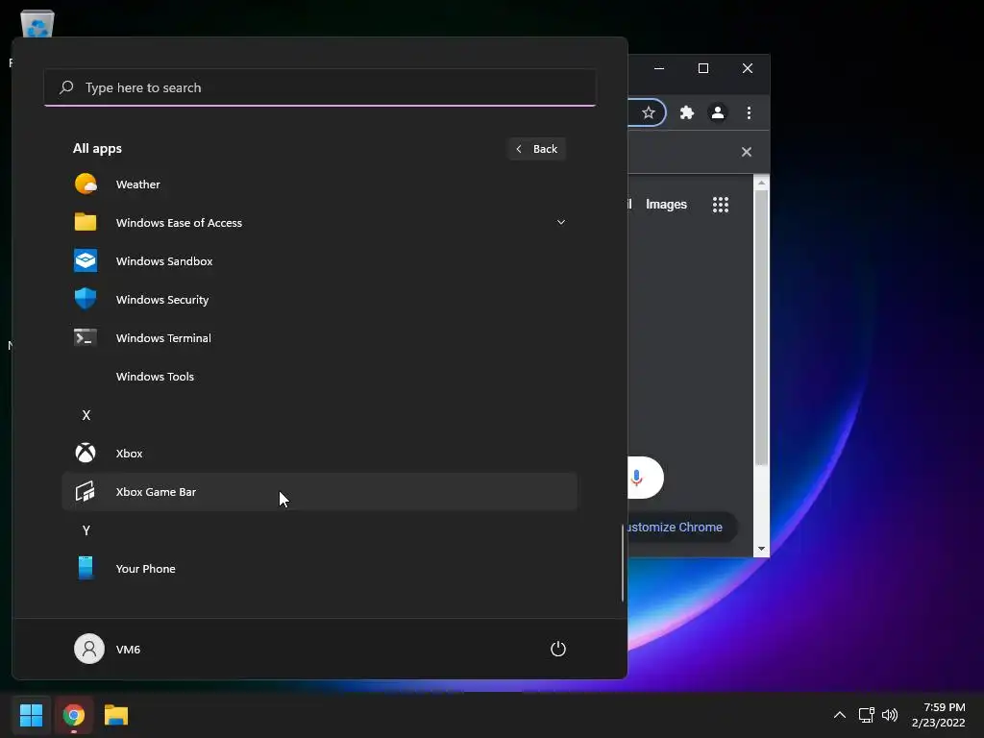Open the power options button
Viewport: 984px width, 738px height.
[558, 649]
